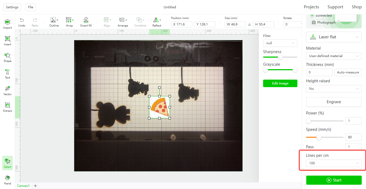The image size is (366, 189).
Task: Expand the Filter null dropdown
Action: [x=280, y=43]
